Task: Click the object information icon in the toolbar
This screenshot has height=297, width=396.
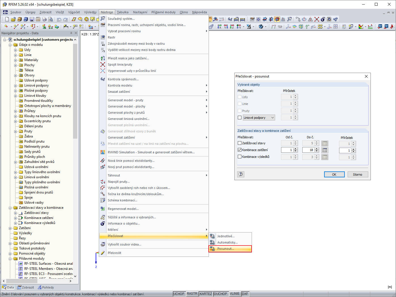Action: [x=323, y=19]
